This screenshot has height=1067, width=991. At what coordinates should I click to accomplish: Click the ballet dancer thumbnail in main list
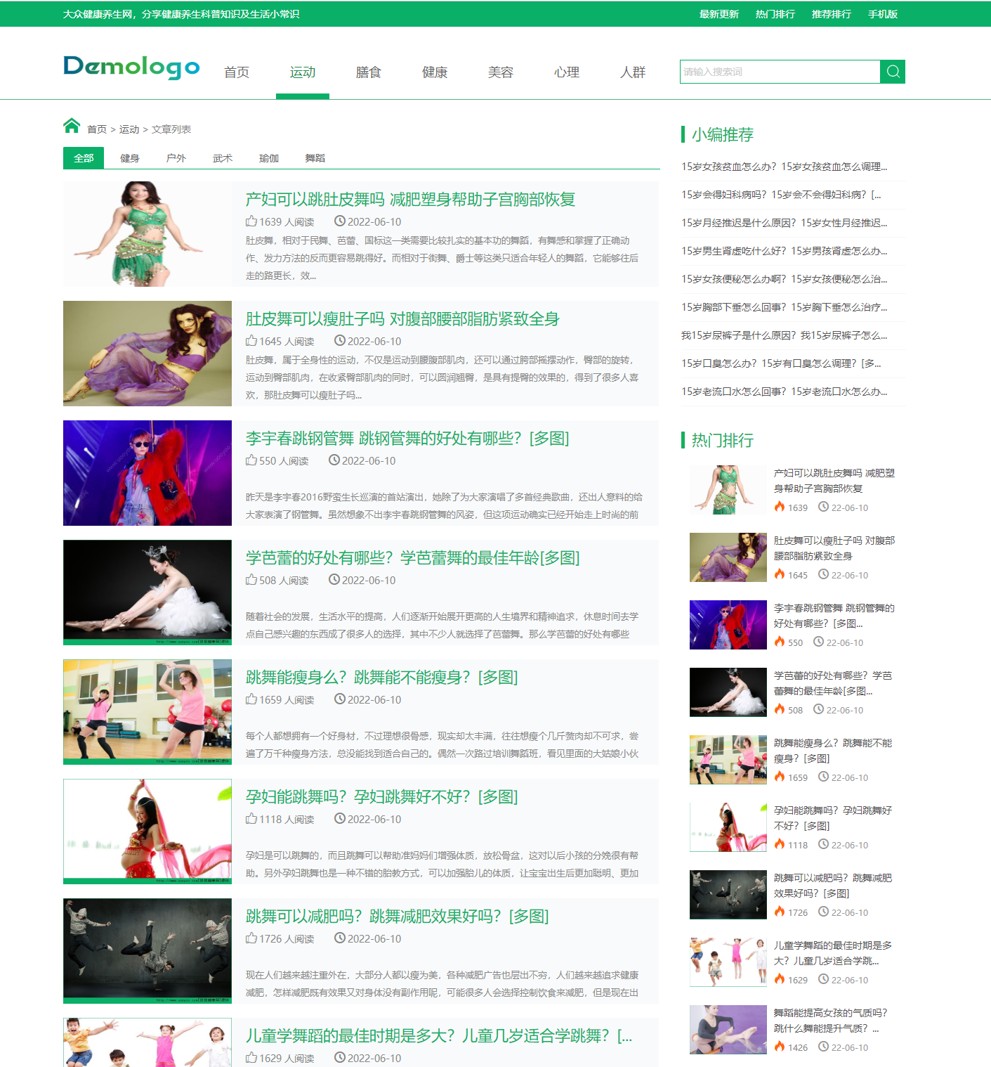[x=147, y=593]
